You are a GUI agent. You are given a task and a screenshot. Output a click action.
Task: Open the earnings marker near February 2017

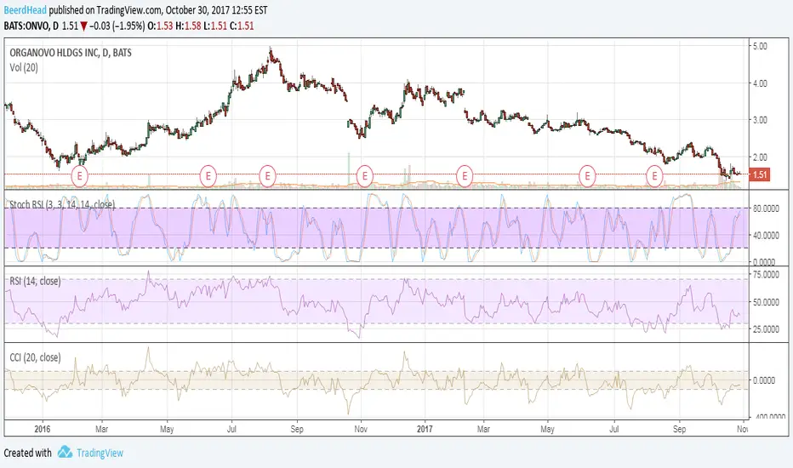[x=465, y=176]
